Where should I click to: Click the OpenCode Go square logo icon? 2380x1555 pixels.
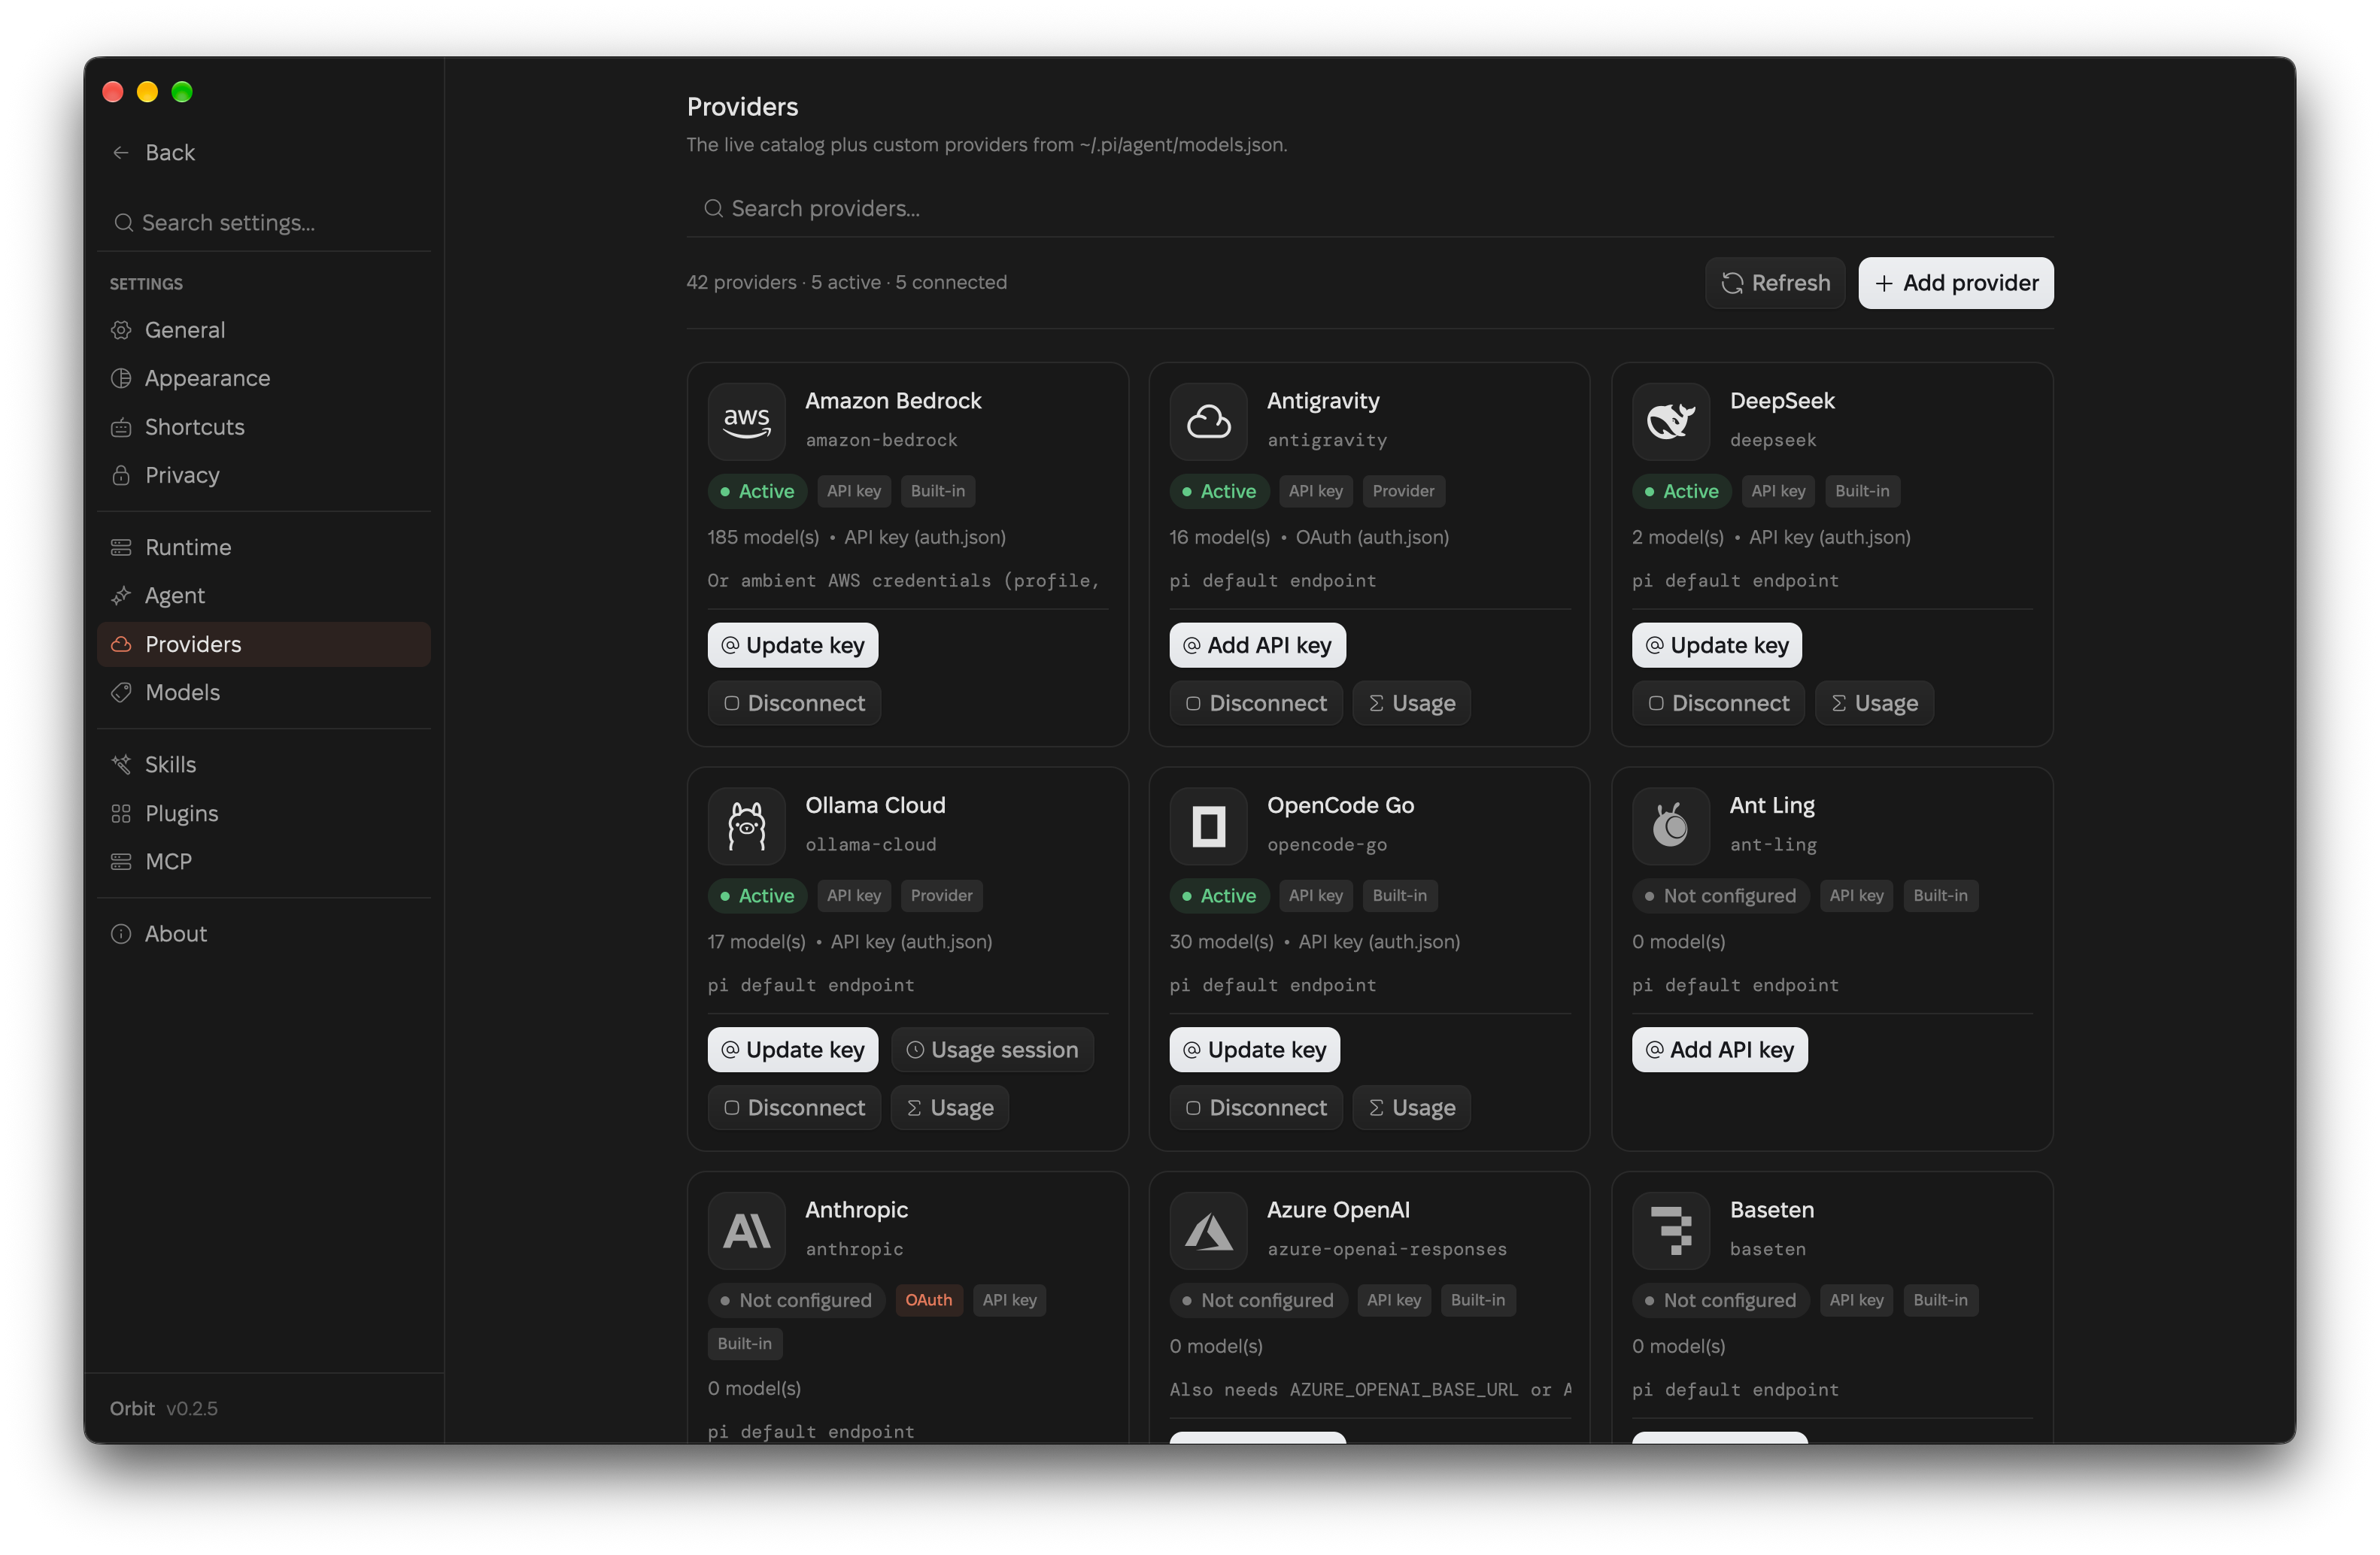[x=1208, y=826]
